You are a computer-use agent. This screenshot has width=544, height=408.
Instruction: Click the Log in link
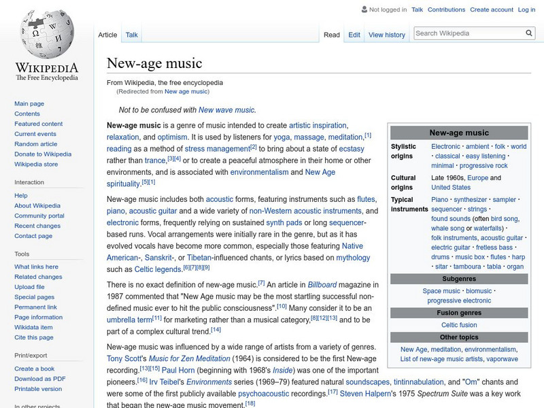[x=526, y=10]
